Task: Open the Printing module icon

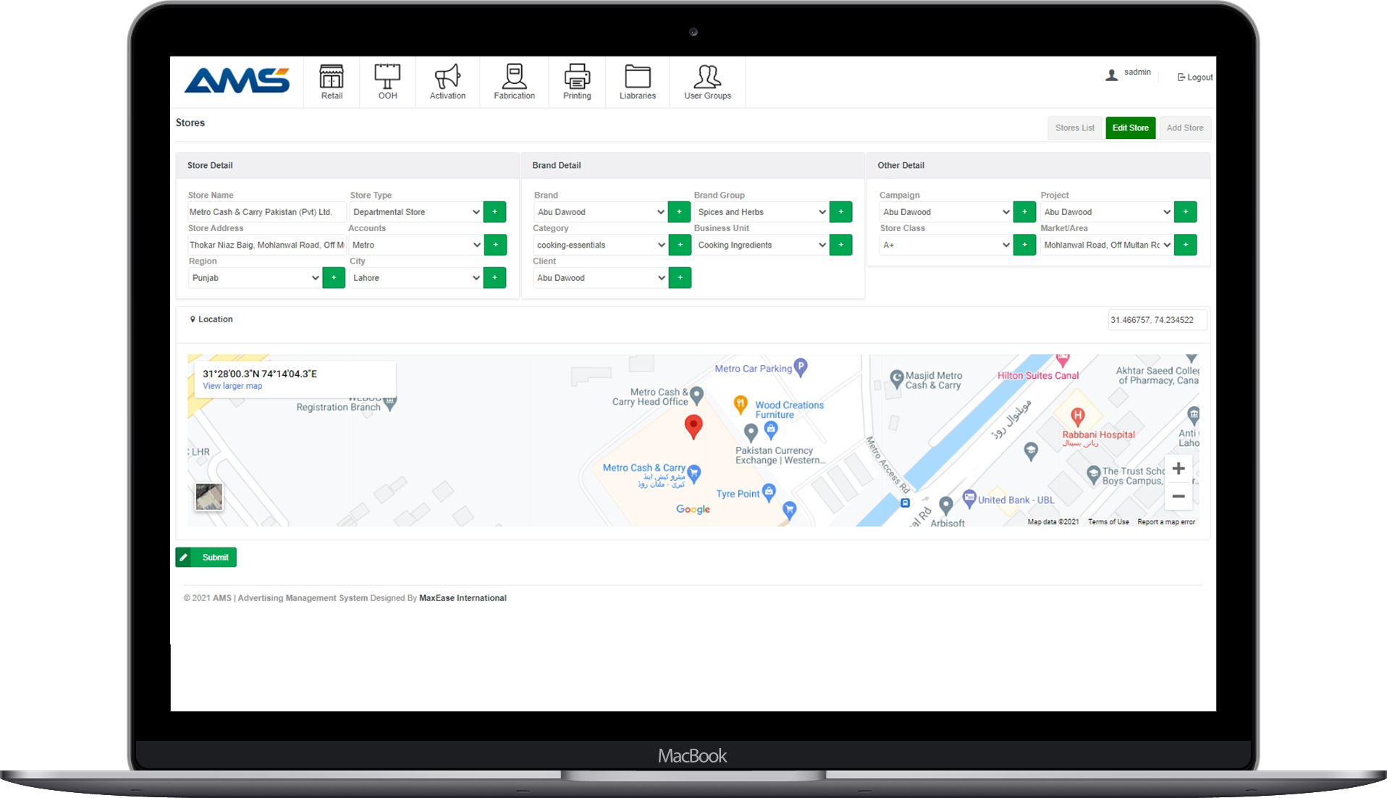Action: [577, 82]
